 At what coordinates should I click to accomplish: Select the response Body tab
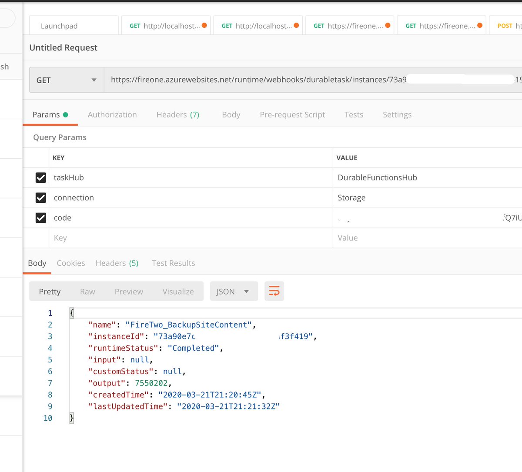click(x=37, y=263)
